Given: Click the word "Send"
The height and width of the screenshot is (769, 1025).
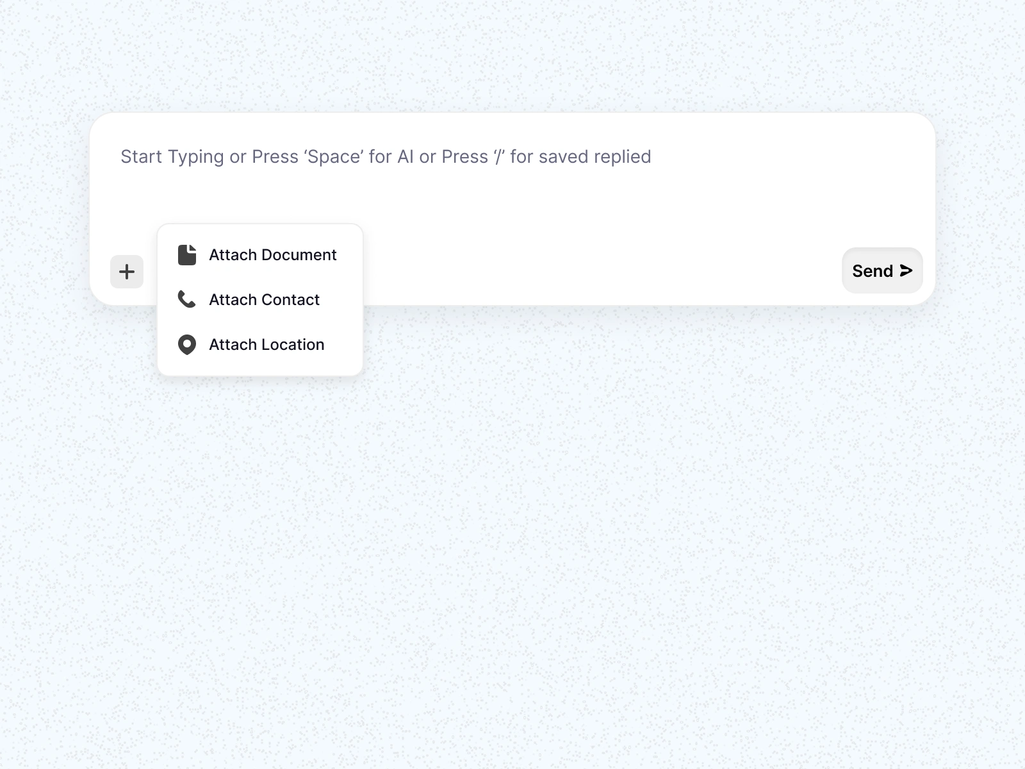Looking at the screenshot, I should pos(872,271).
